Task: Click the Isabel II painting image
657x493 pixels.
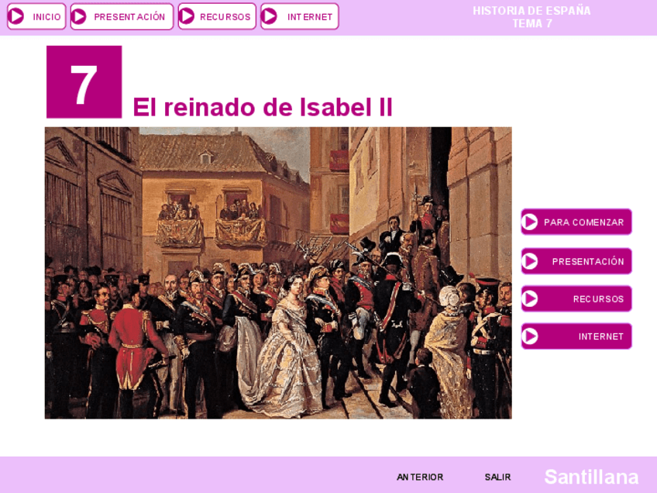Action: 278,273
